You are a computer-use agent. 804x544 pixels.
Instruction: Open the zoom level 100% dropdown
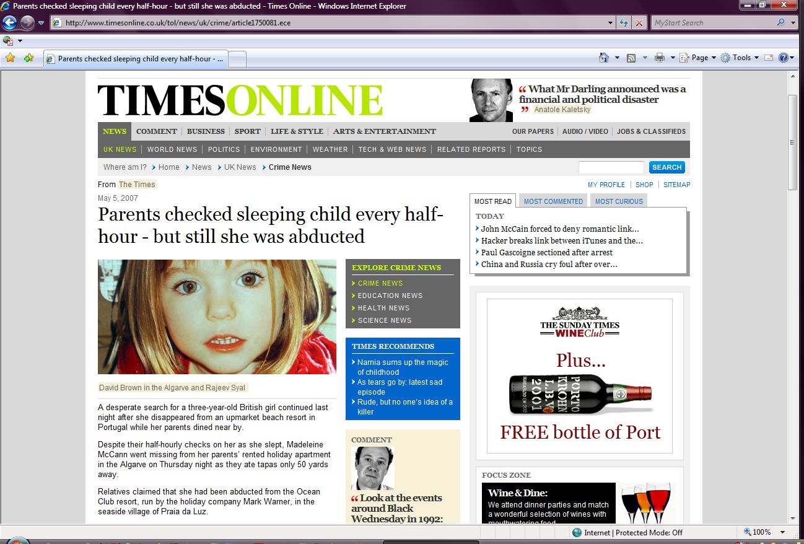click(x=783, y=532)
